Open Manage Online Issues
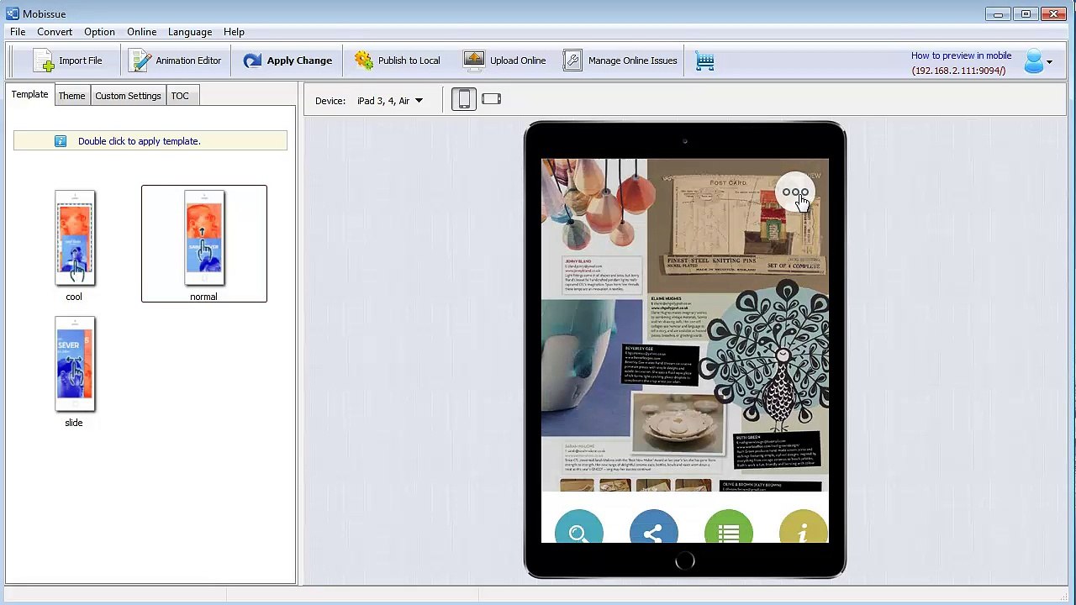 click(x=620, y=60)
